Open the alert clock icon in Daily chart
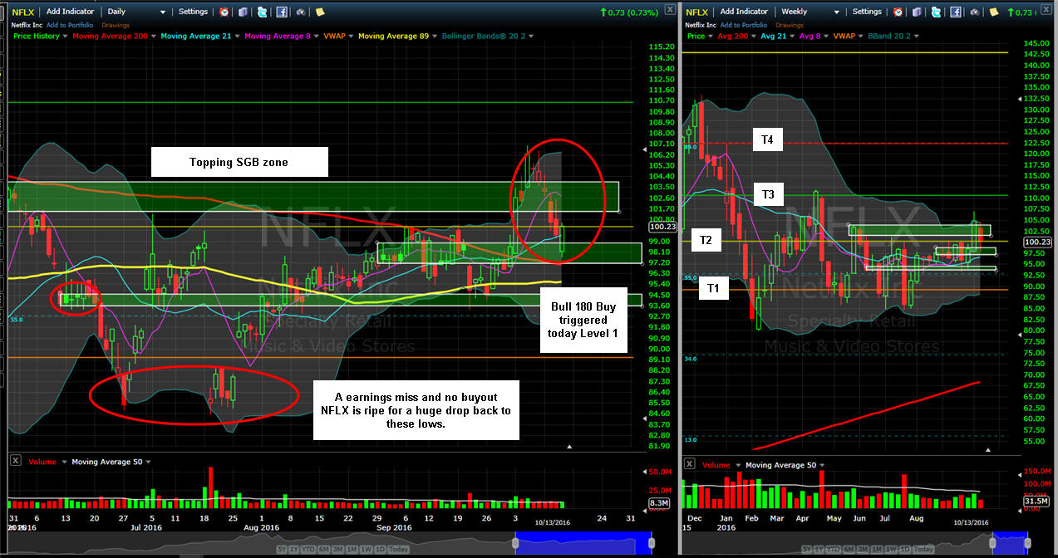 coord(224,12)
